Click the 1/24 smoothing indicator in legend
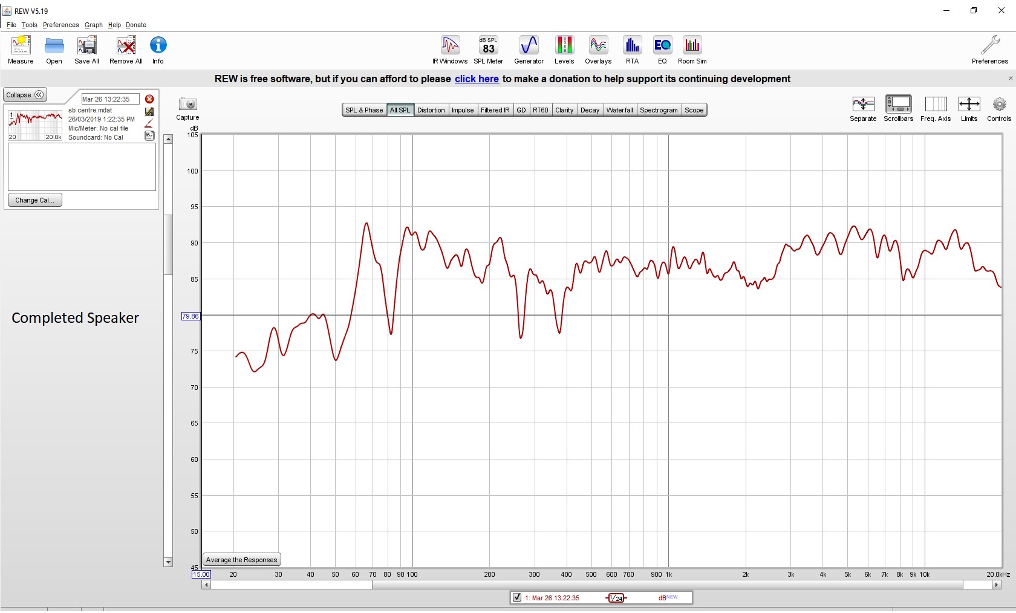 point(616,598)
